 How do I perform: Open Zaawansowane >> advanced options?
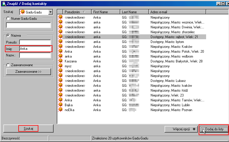(x=28, y=72)
